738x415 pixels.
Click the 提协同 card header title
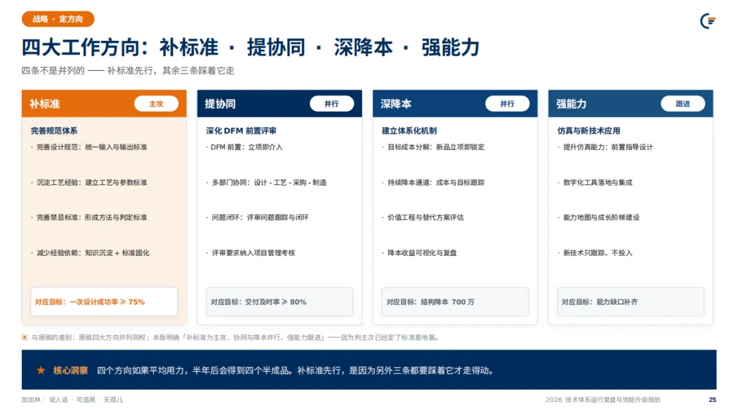[x=220, y=104]
